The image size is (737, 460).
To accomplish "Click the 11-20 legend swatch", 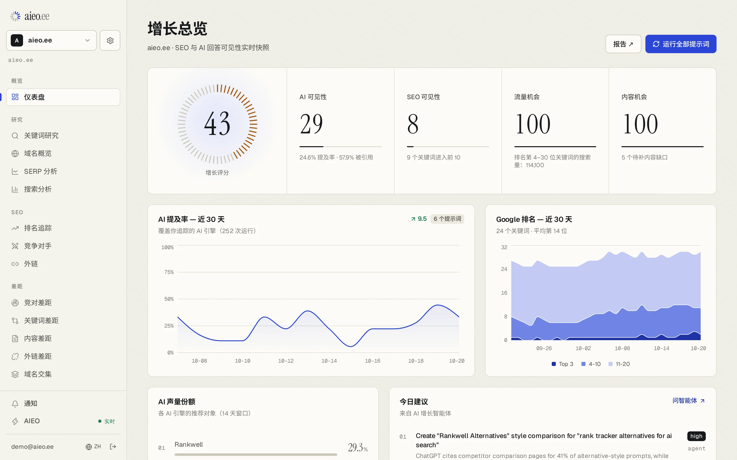I will [x=611, y=364].
